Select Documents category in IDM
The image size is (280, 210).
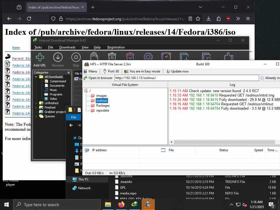pyautogui.click(x=55, y=86)
